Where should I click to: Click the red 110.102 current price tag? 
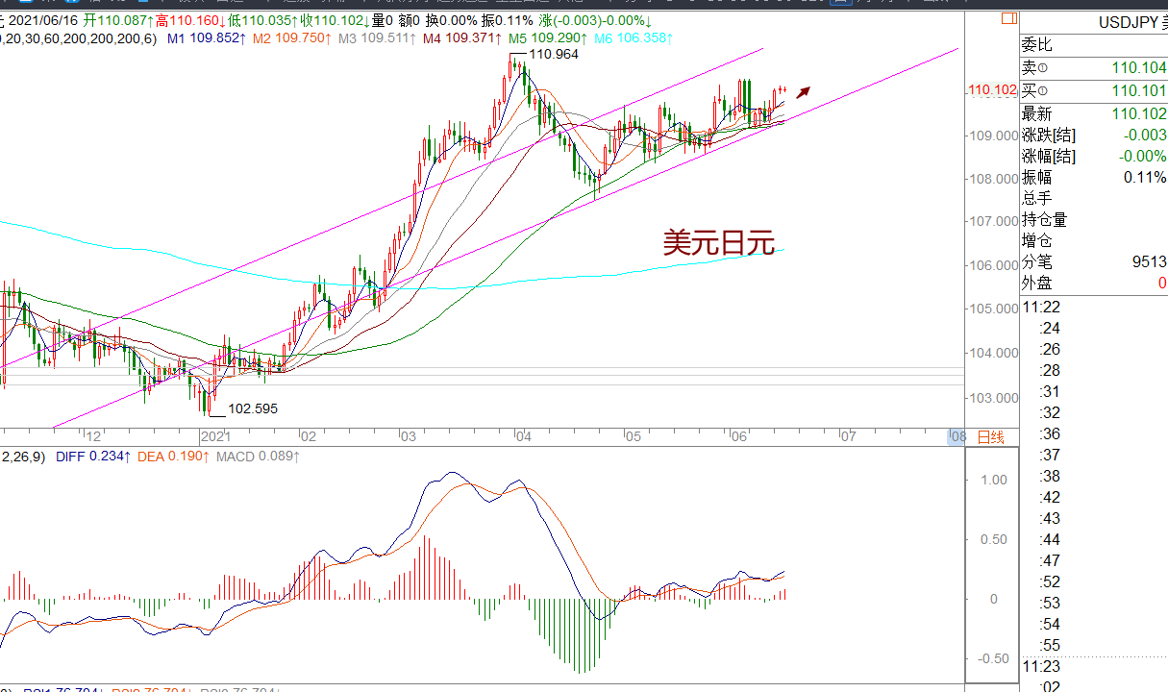pos(992,89)
